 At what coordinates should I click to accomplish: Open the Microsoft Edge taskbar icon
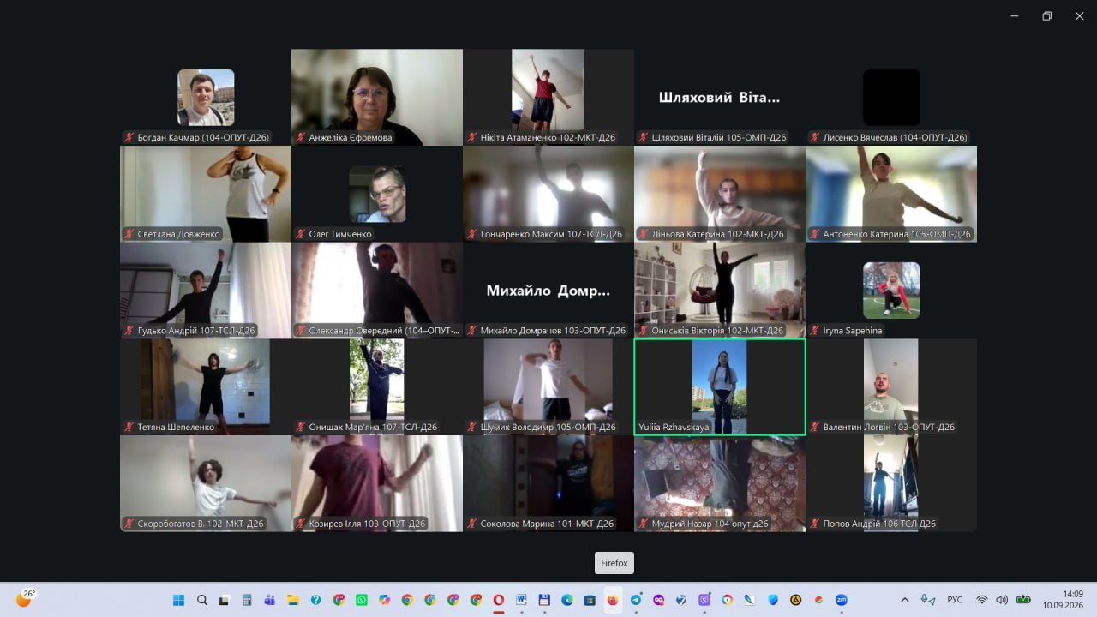(567, 600)
